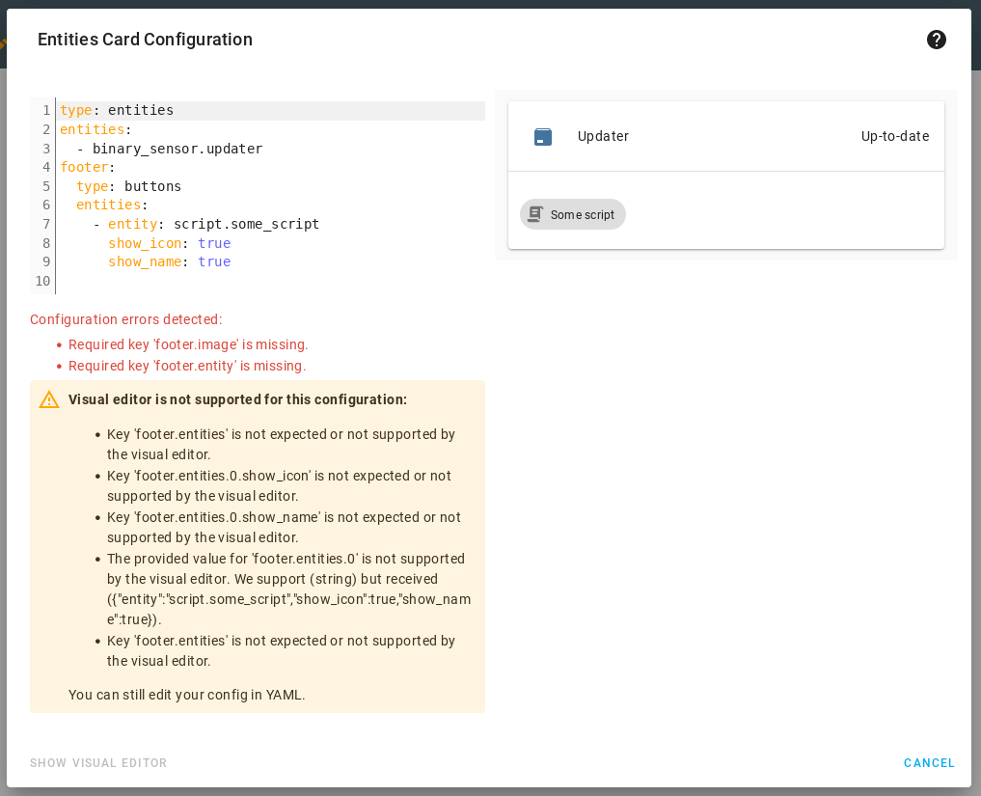Place cursor on the type: entities line
981x796 pixels.
tap(116, 110)
